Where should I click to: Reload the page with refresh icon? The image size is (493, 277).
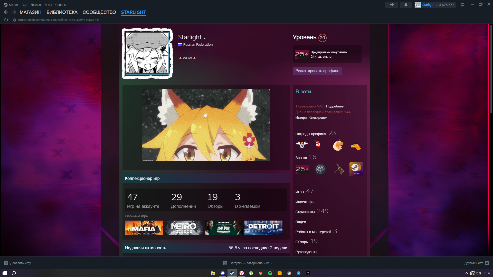pos(6,20)
